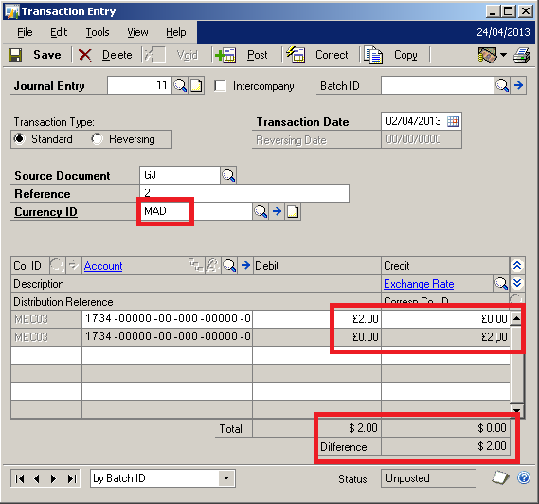Go to previous record navigation button
Screen dimensions: 539x504
[x=37, y=478]
